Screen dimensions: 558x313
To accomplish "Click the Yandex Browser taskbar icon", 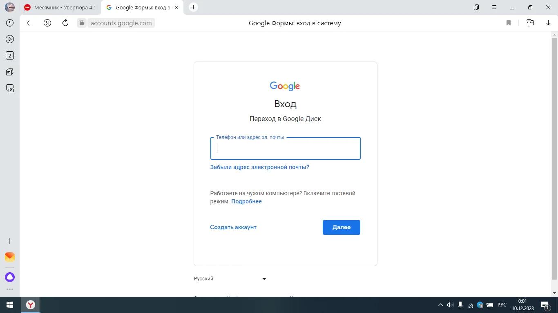I will (x=31, y=305).
